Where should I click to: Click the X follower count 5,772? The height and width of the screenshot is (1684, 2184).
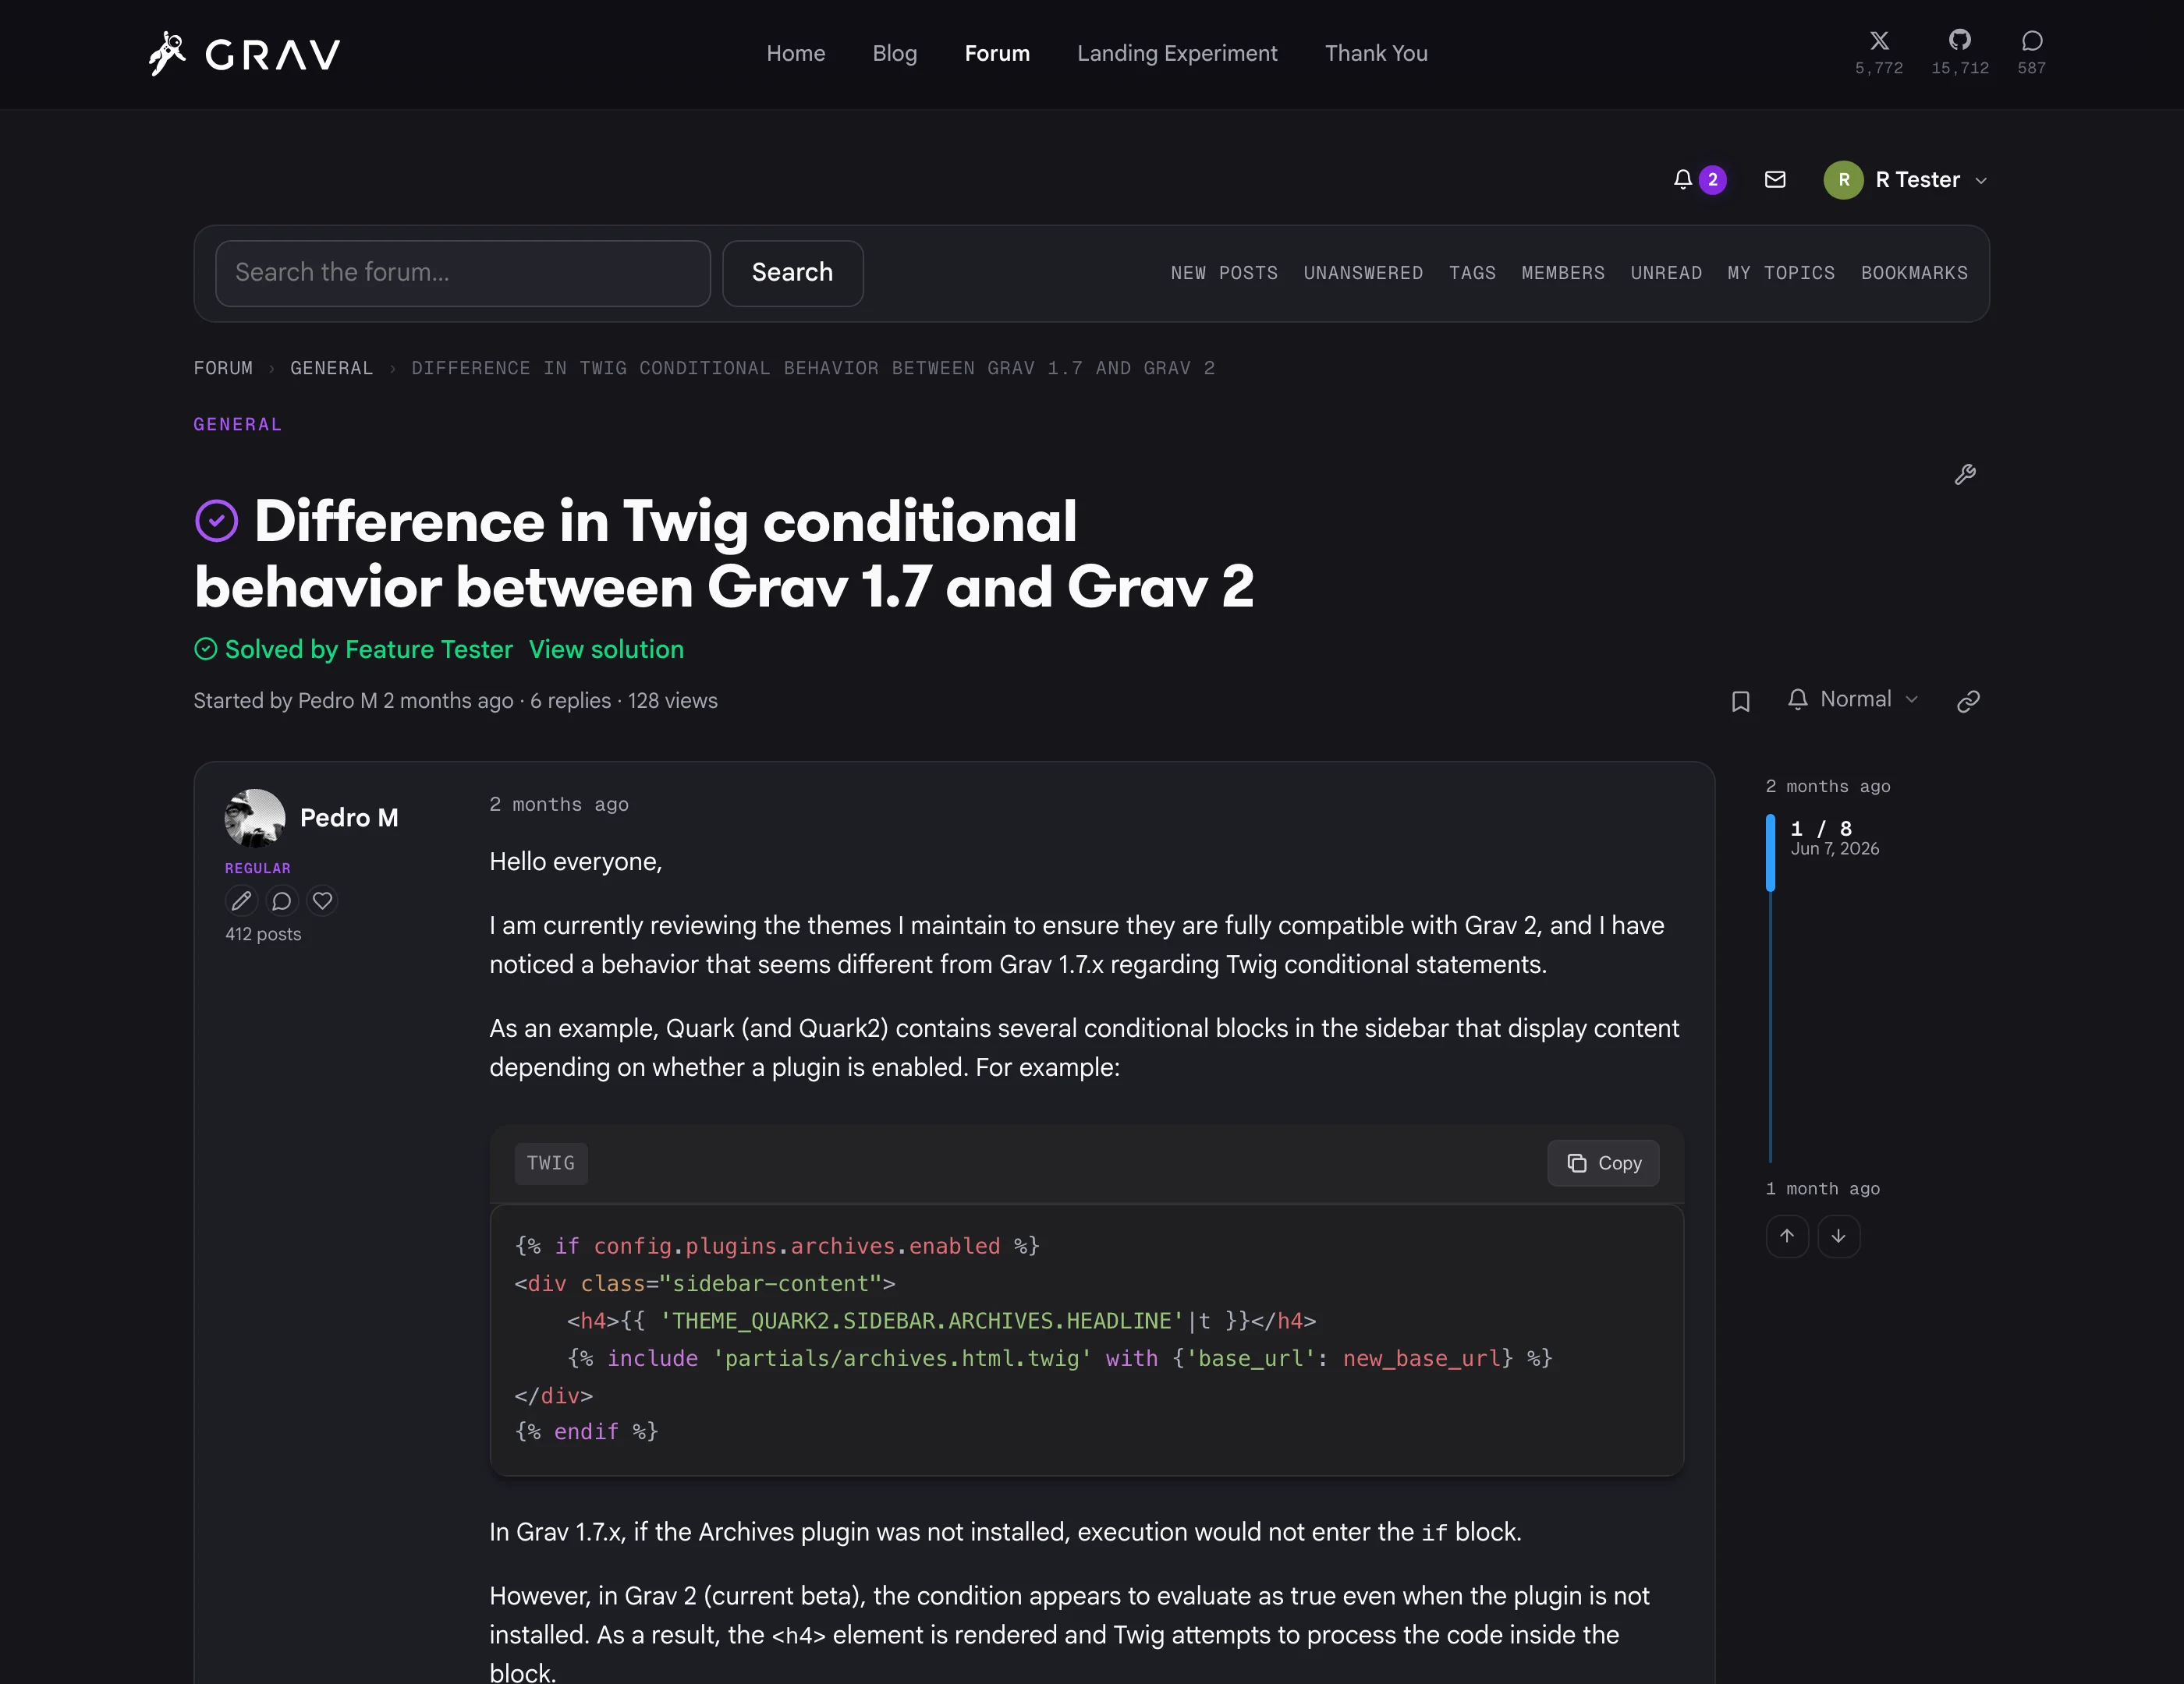click(x=1879, y=68)
